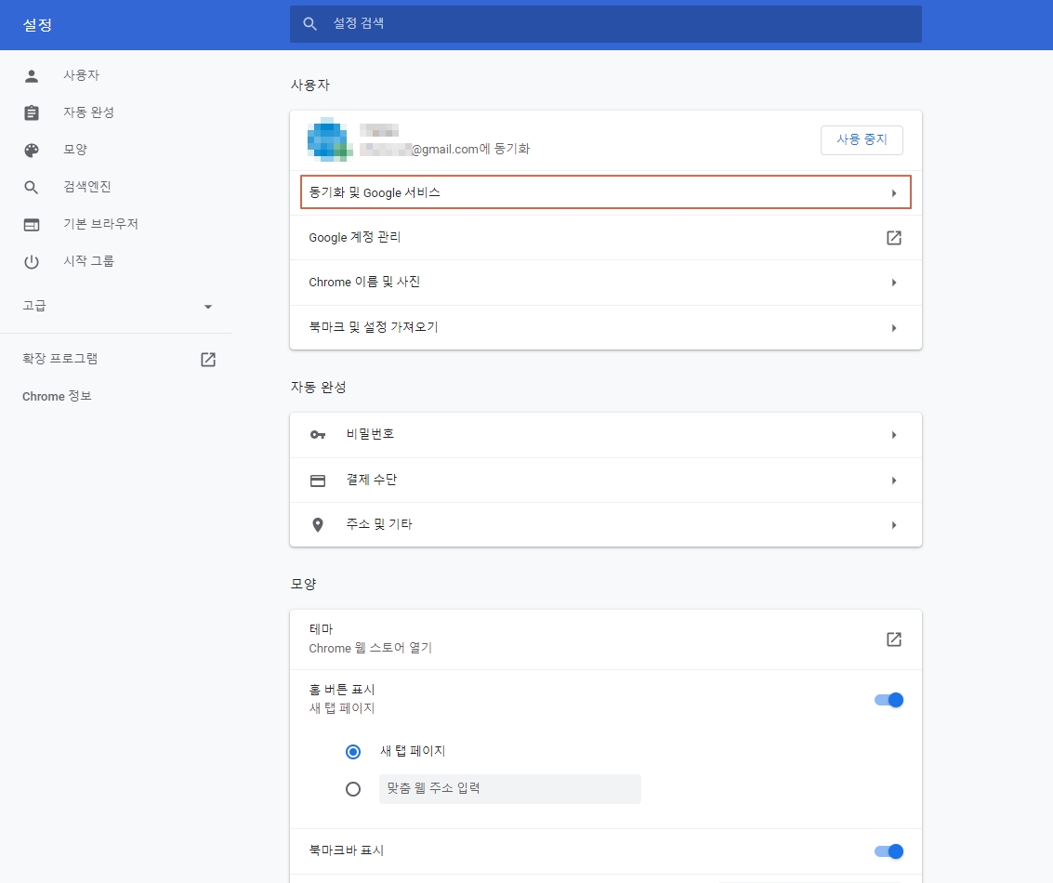Click the Chrome 이름 및 사진 text

(x=364, y=282)
